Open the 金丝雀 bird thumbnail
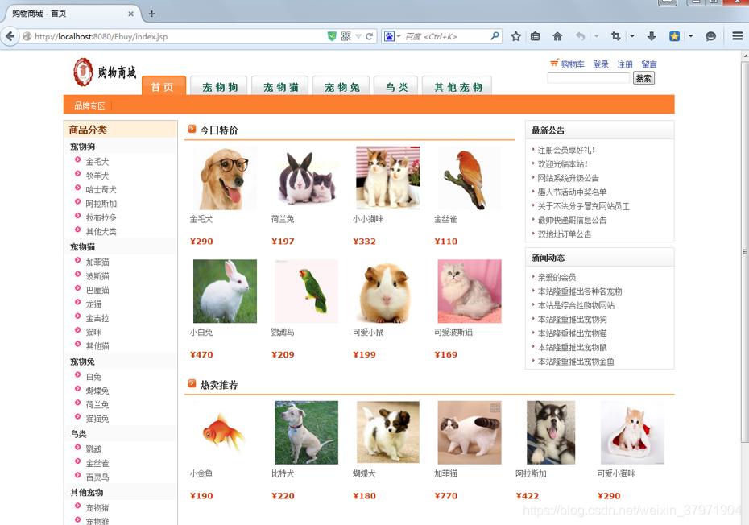The image size is (749, 525). click(470, 178)
